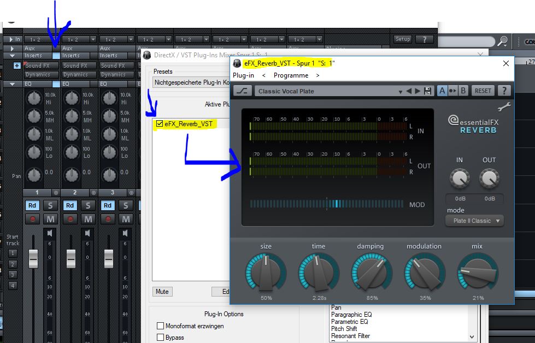Toggle EQ on/off box for channel 1

[x=56, y=84]
